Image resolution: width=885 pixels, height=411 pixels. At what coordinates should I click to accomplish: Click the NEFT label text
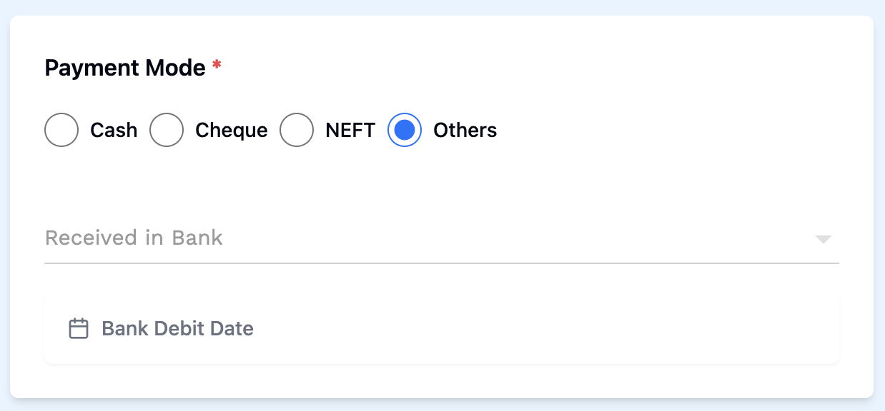[350, 131]
